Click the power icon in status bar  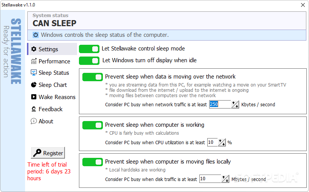pyautogui.click(x=36, y=35)
